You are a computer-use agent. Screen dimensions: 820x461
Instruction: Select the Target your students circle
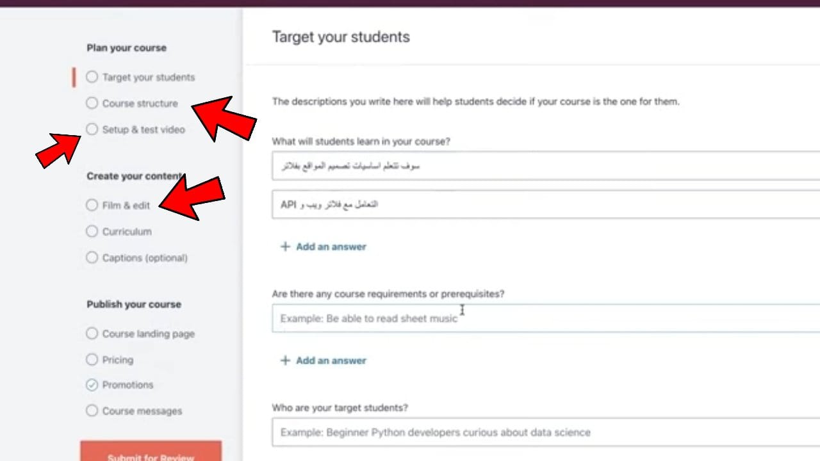92,77
